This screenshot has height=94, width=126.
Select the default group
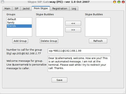pyautogui.click(x=19, y=19)
